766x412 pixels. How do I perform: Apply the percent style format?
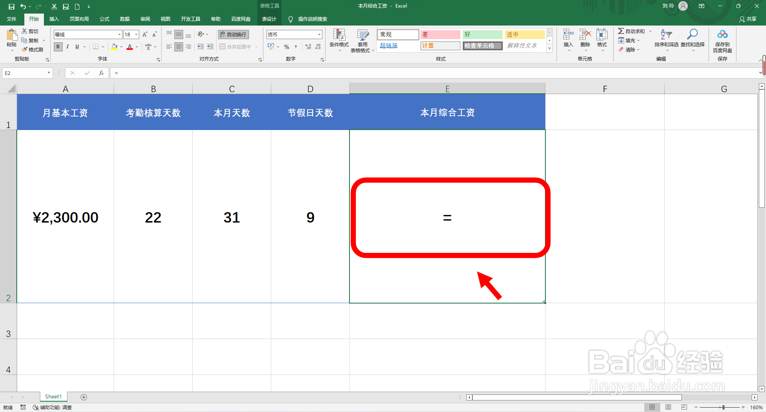[286, 47]
